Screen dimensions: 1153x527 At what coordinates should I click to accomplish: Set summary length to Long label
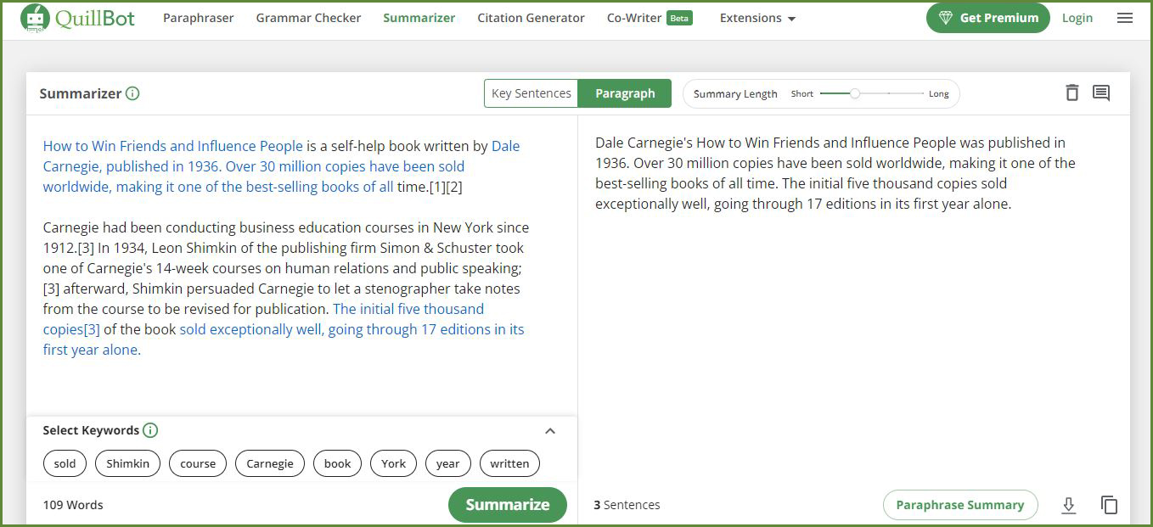(x=939, y=94)
